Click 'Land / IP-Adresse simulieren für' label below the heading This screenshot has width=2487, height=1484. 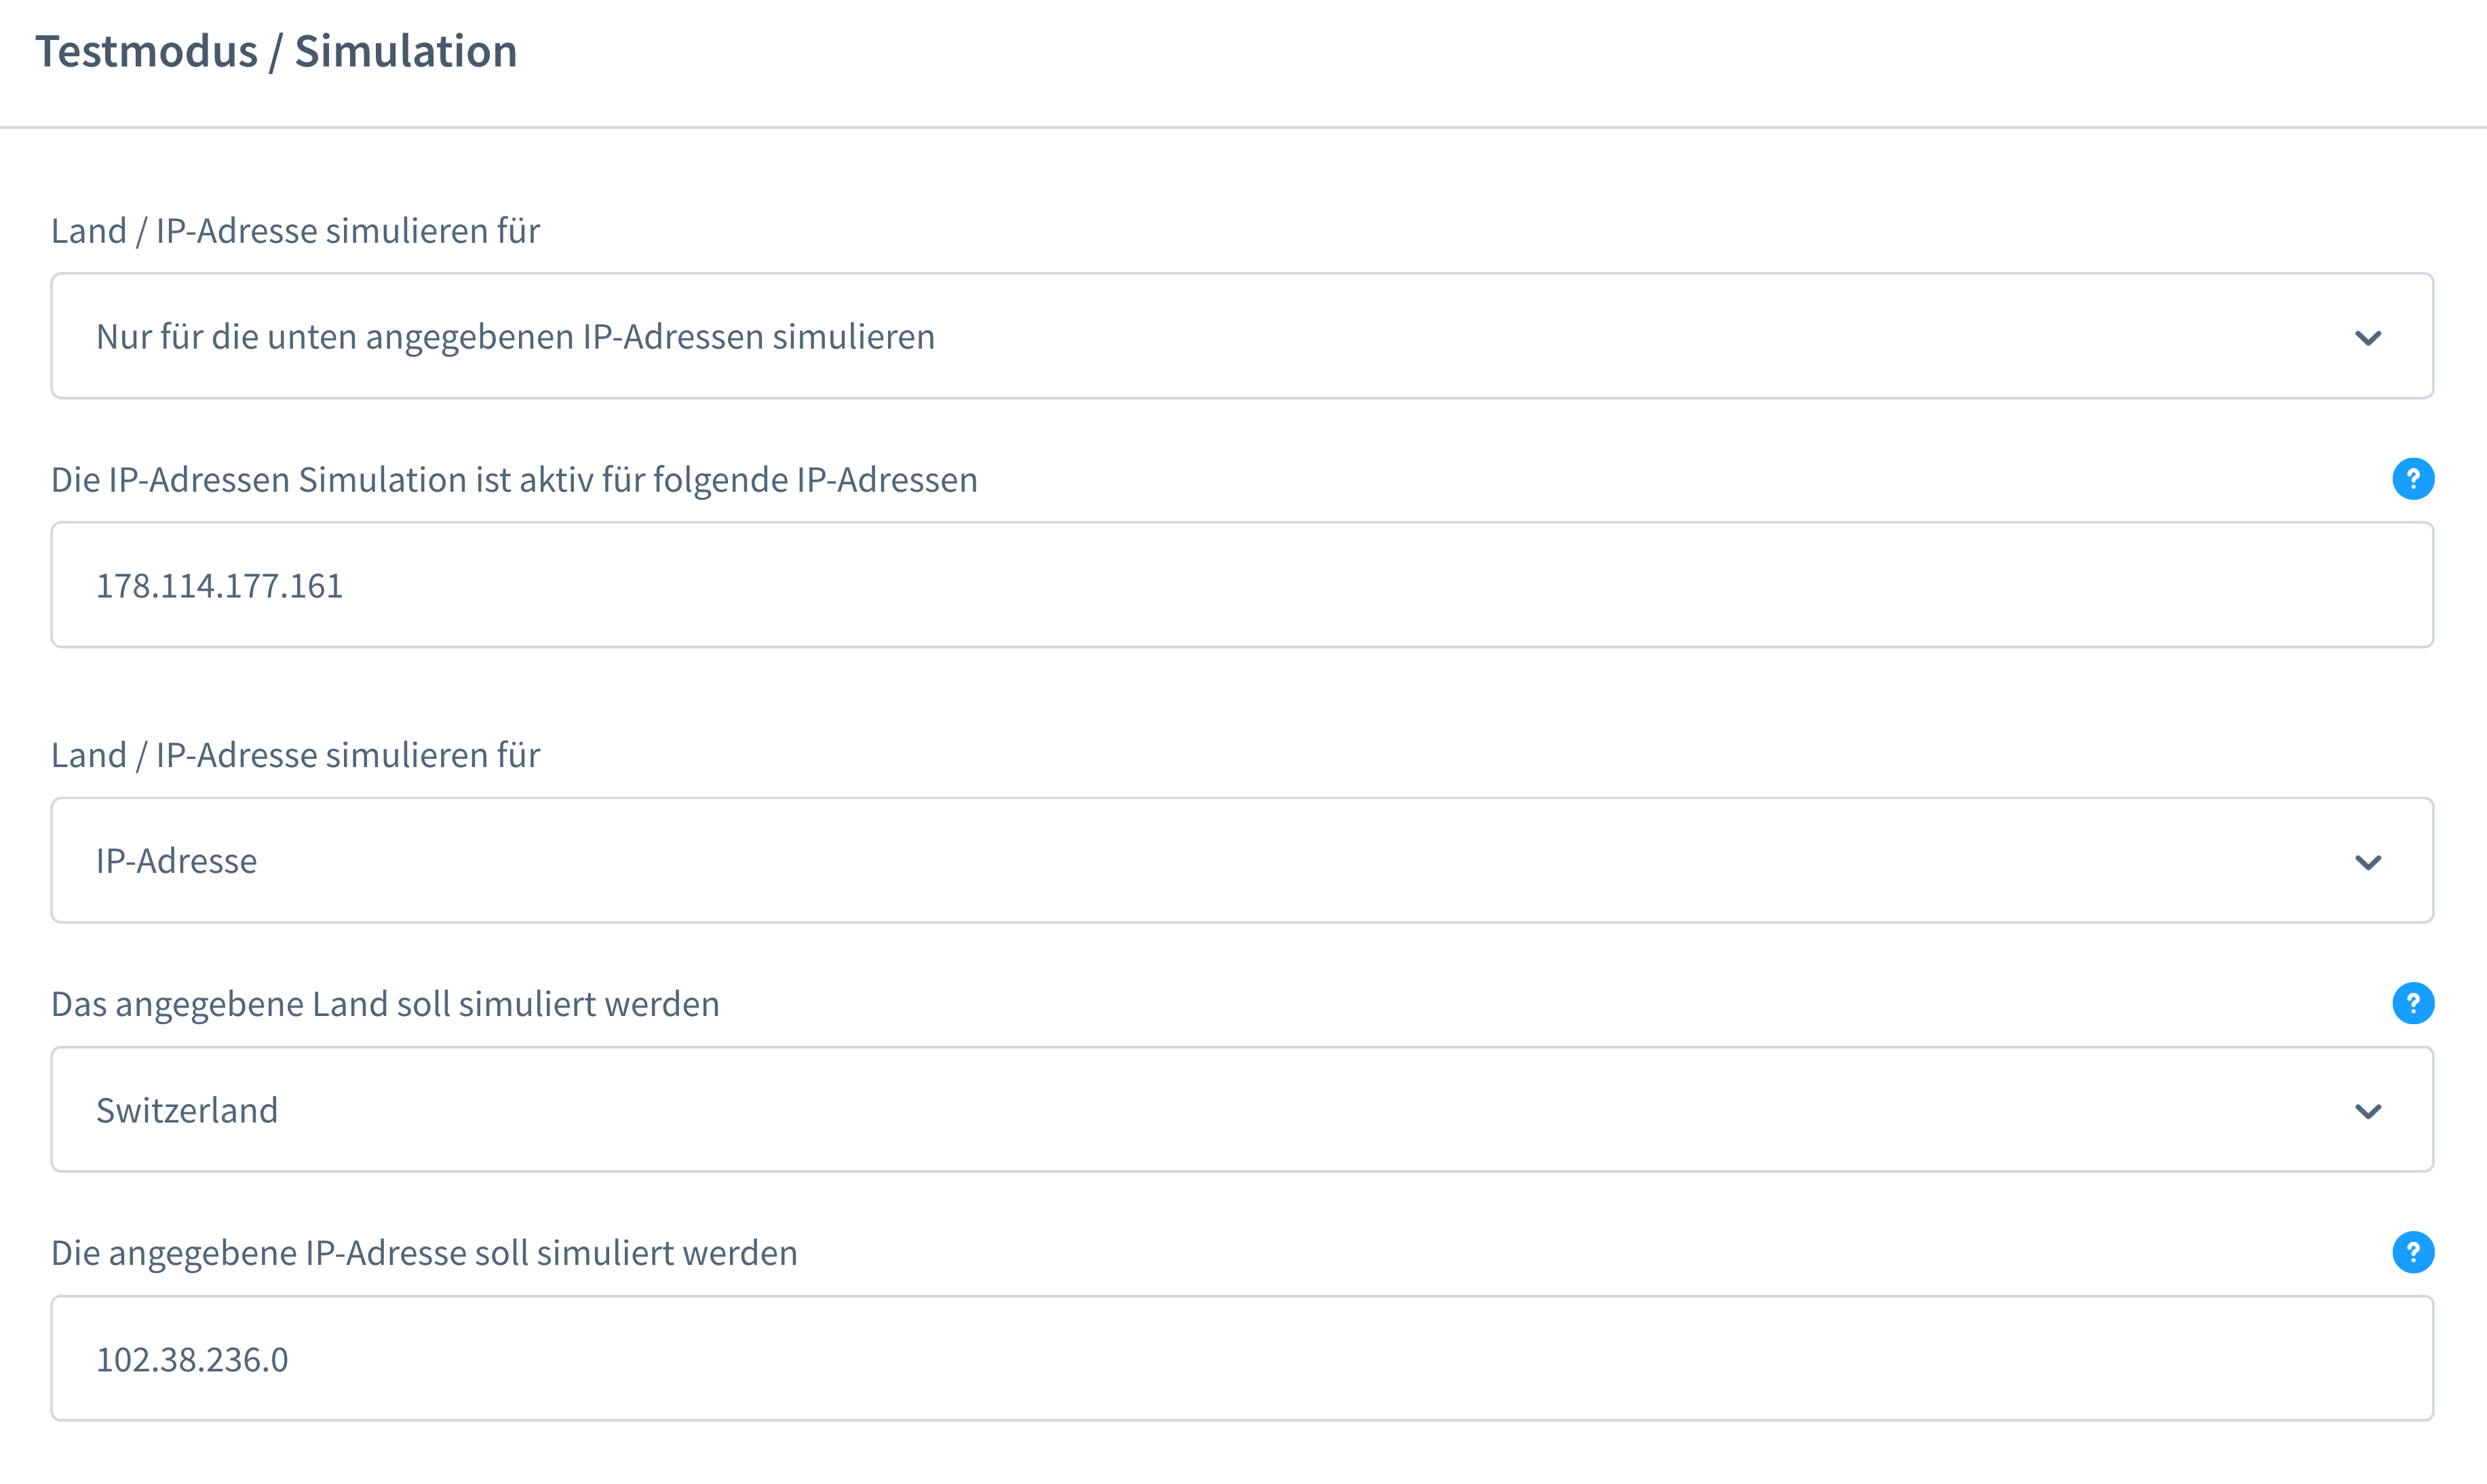click(295, 231)
